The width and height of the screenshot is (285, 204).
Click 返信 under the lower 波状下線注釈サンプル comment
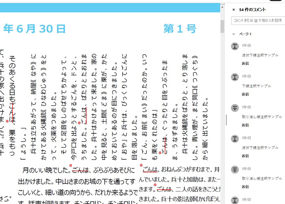(245, 156)
